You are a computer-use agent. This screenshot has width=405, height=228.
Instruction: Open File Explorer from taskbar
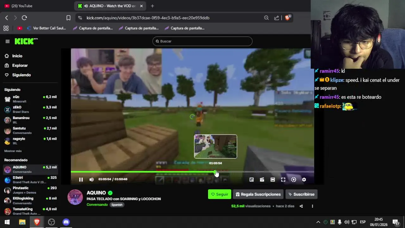point(22,222)
